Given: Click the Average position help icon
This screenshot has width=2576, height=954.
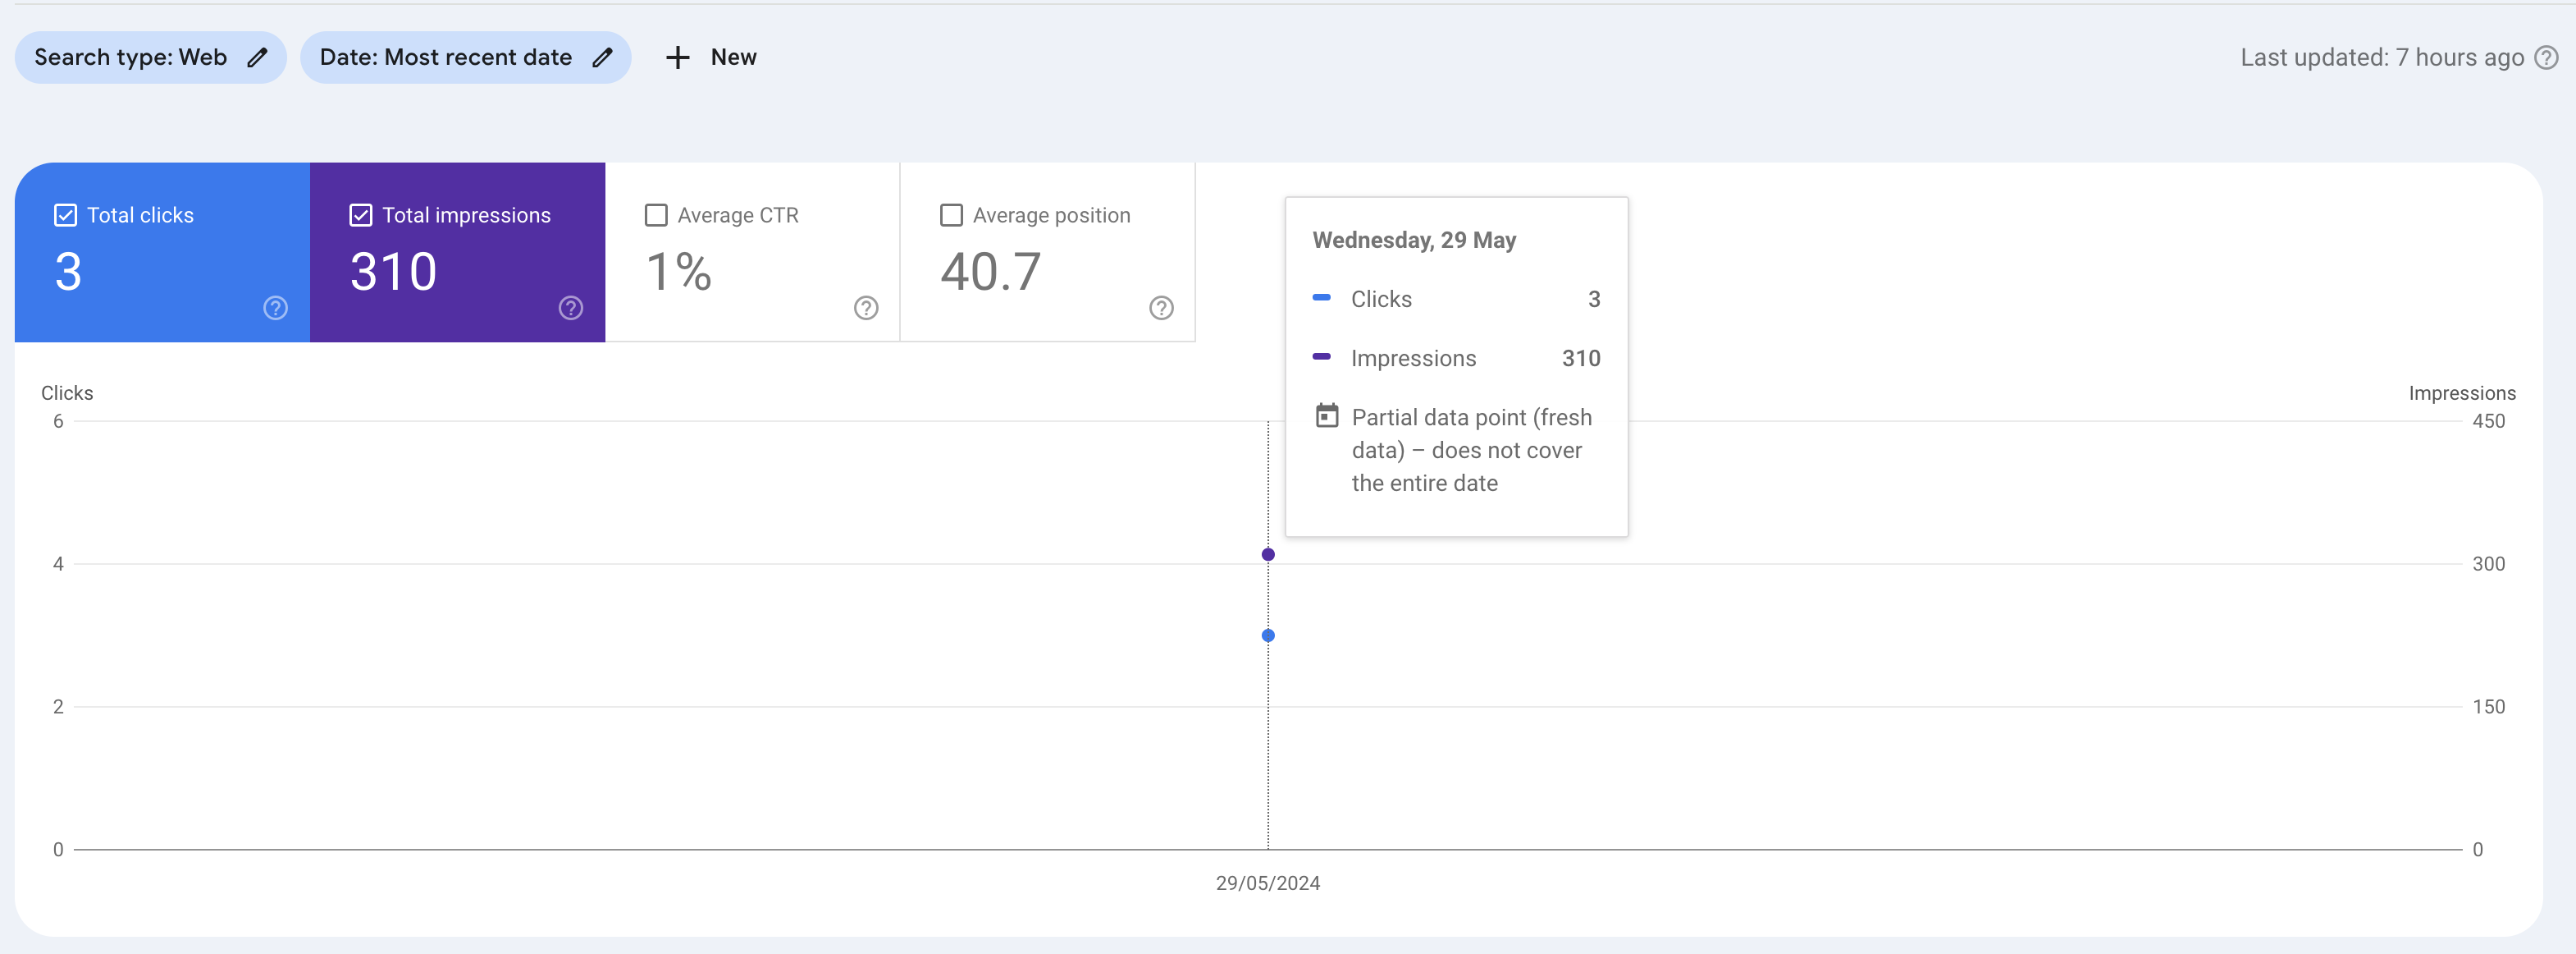Looking at the screenshot, I should tap(1160, 309).
